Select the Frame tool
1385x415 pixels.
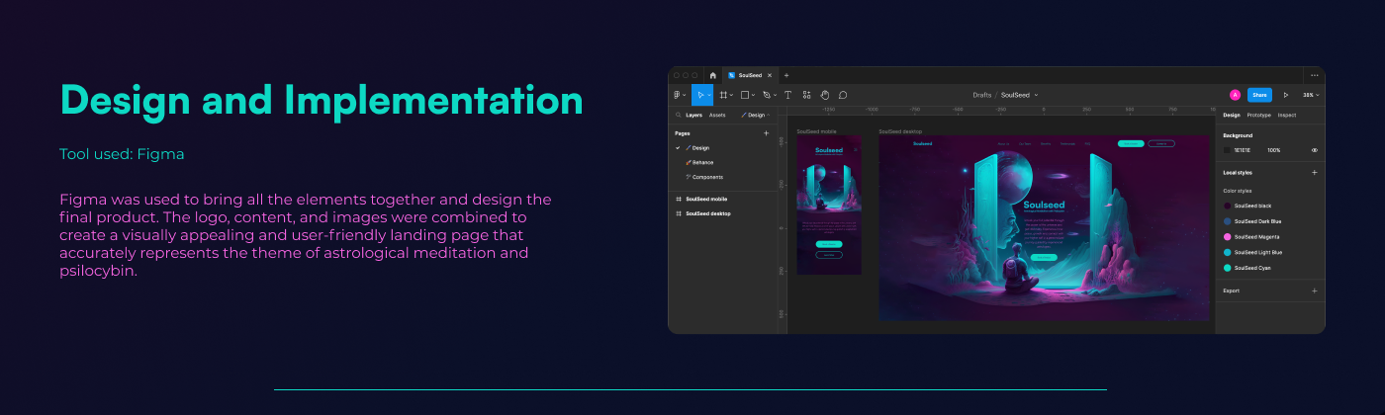click(x=723, y=95)
